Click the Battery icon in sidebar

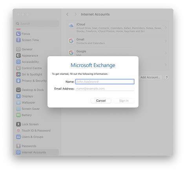tap(18, 115)
